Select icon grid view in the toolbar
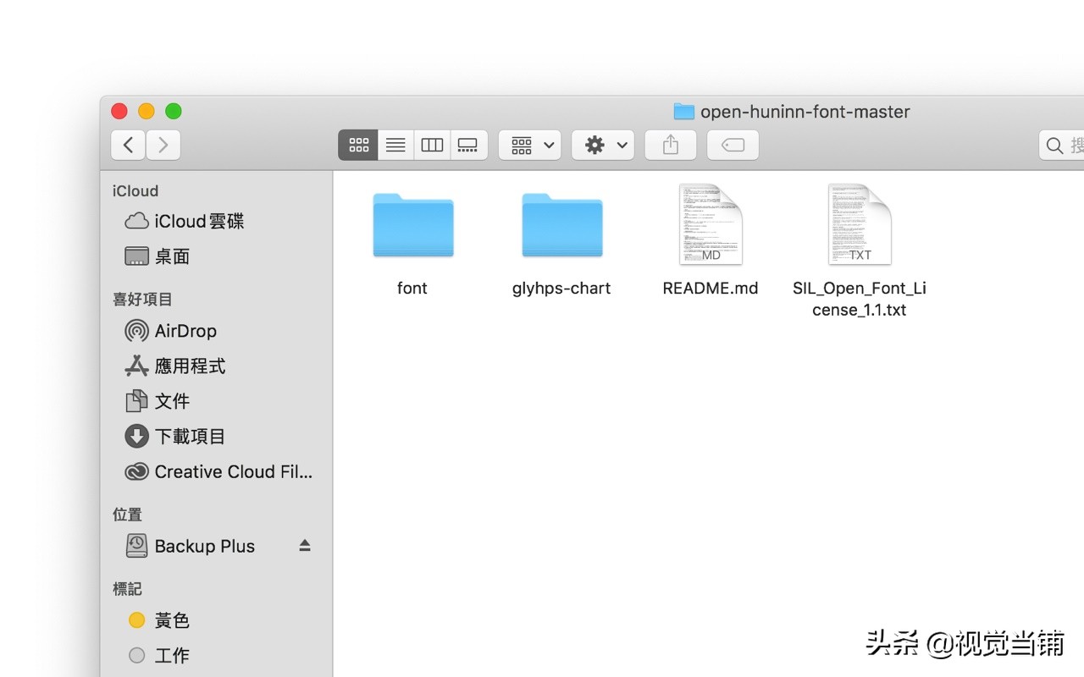This screenshot has width=1084, height=677. pyautogui.click(x=357, y=144)
